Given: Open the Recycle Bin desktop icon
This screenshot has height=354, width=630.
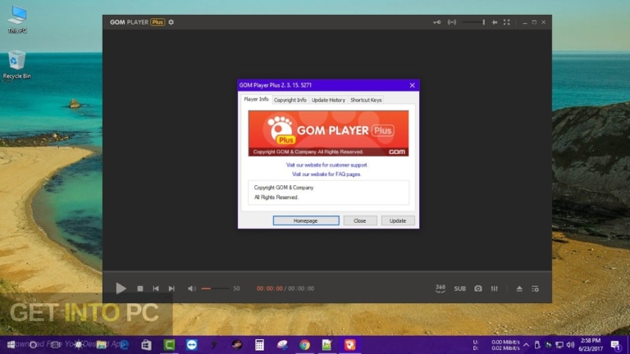Looking at the screenshot, I should click(17, 64).
